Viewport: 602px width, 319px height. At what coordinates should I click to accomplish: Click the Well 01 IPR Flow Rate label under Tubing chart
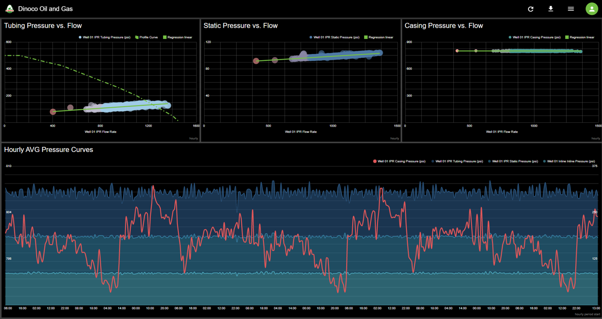[x=100, y=132]
